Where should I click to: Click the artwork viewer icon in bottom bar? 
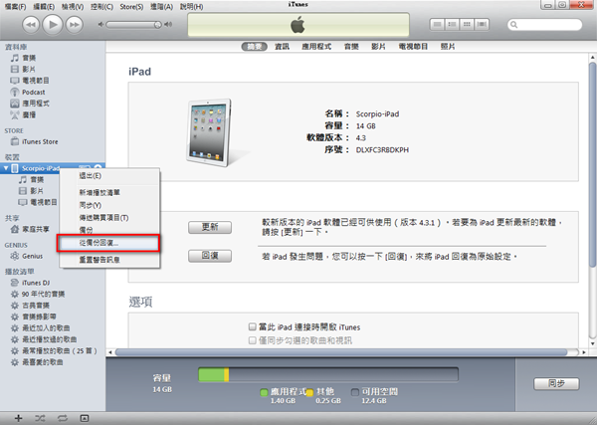(85, 418)
